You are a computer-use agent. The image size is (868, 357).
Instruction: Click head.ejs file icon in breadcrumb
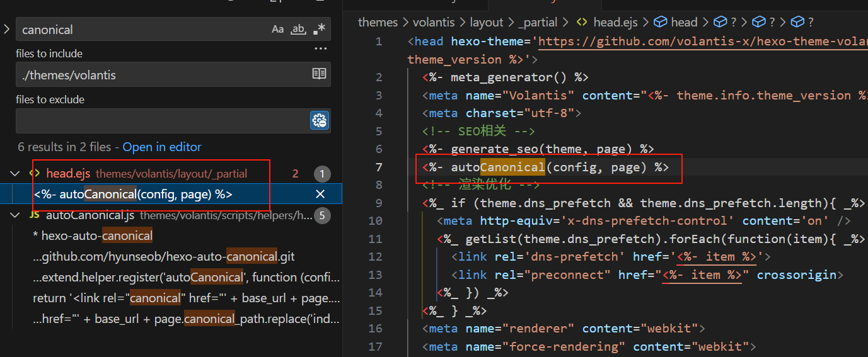[582, 23]
